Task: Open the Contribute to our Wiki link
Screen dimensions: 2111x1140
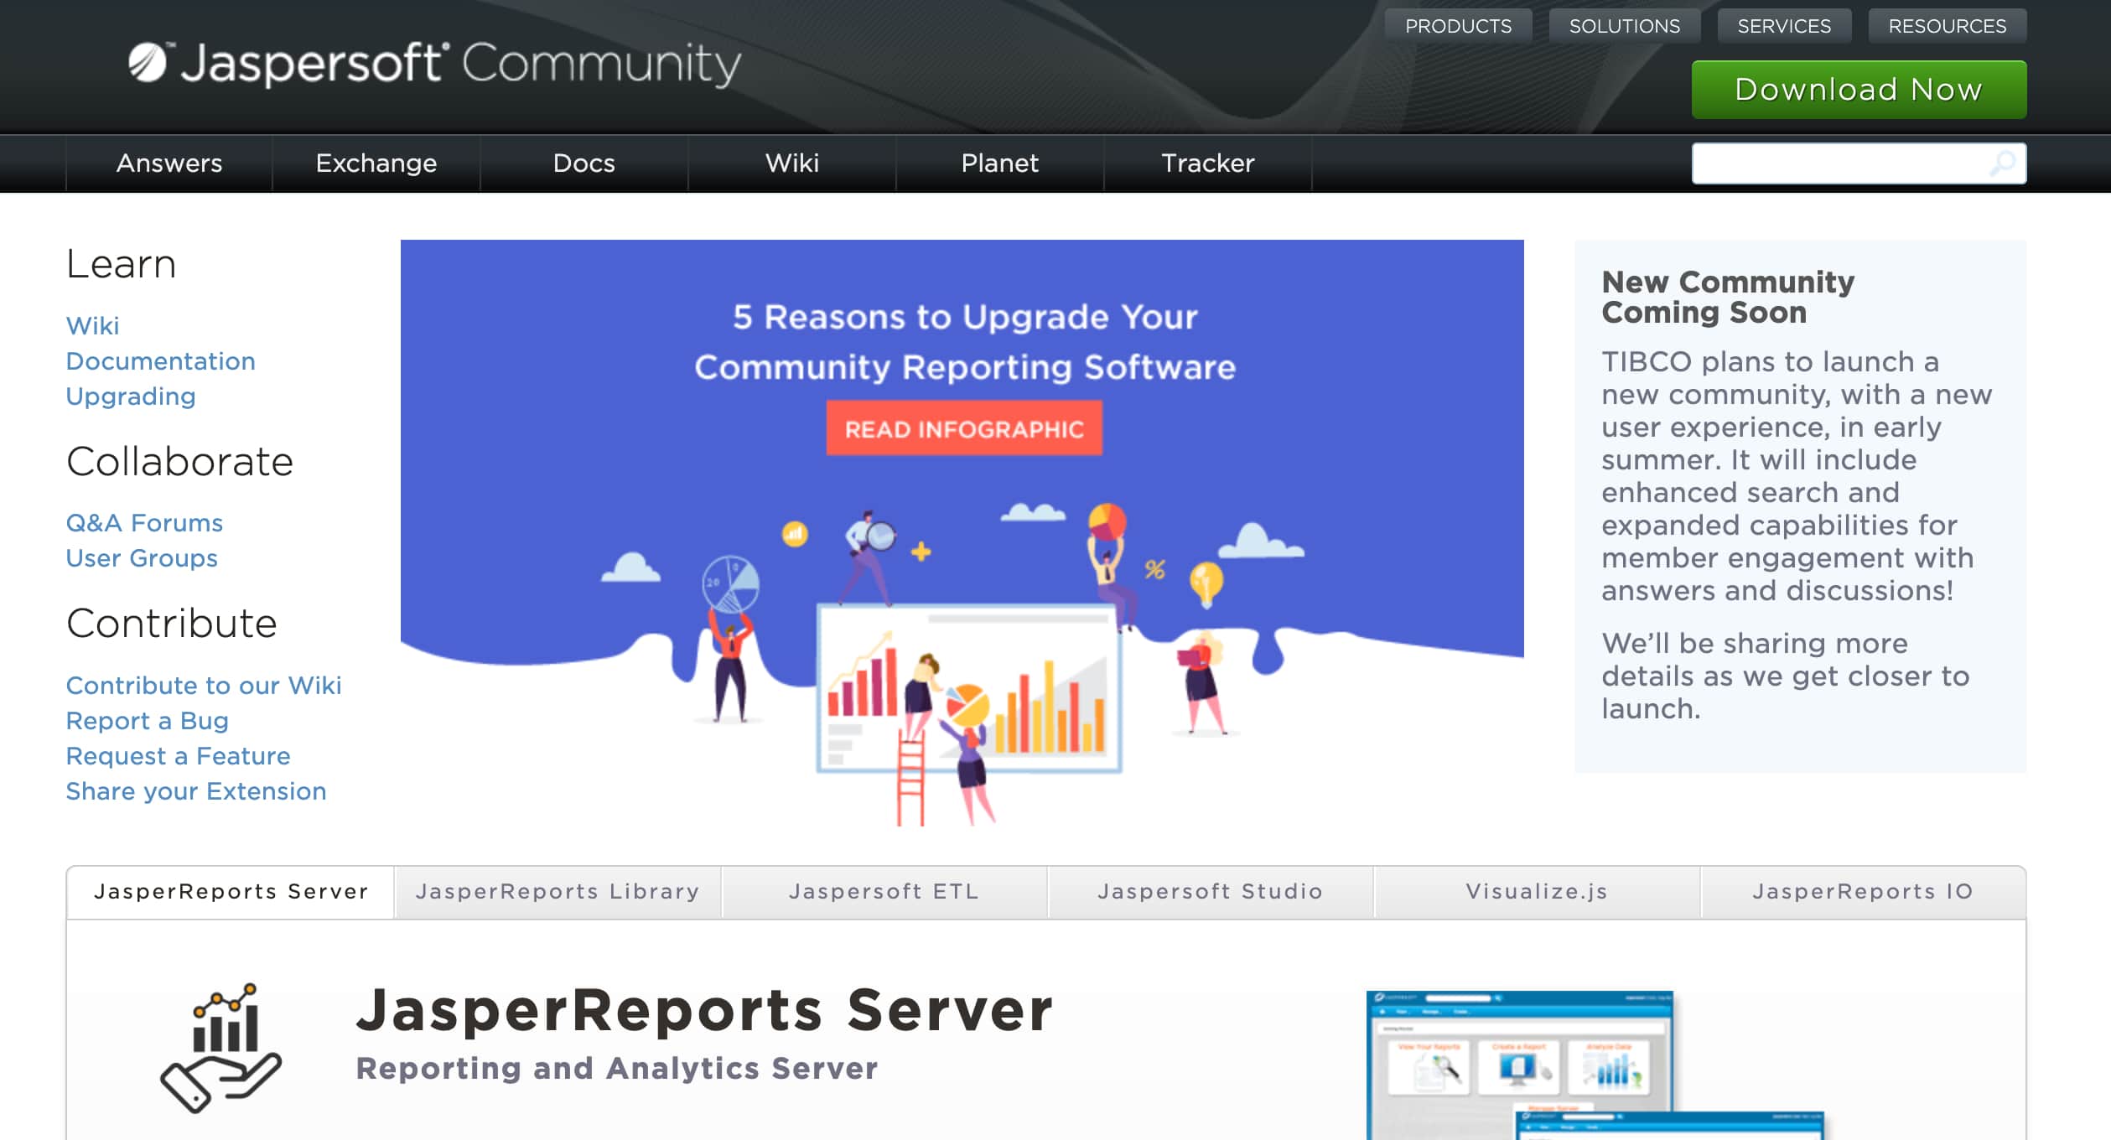Action: point(204,685)
